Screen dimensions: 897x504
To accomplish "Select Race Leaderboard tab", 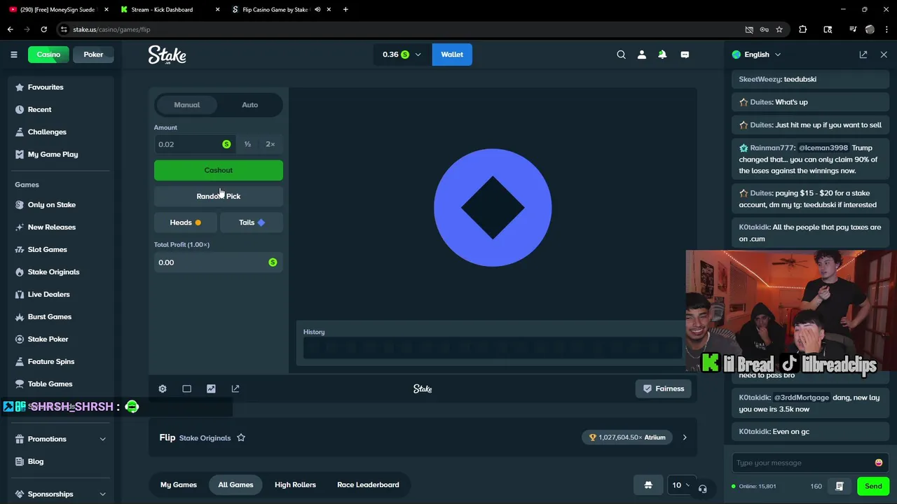I will pyautogui.click(x=368, y=484).
